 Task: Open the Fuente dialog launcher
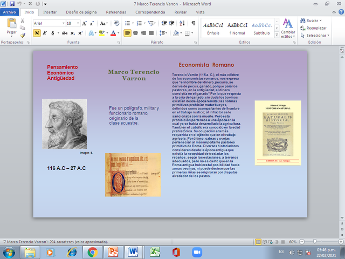[119, 42]
